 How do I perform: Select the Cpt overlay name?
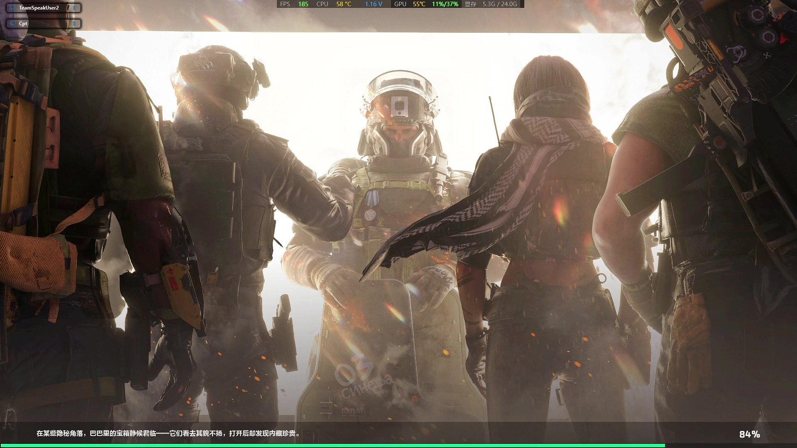point(23,24)
